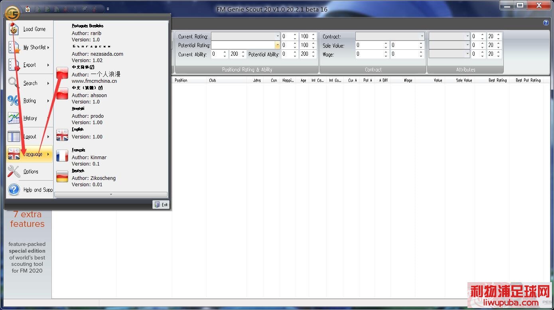Sort by the Club column header
The width and height of the screenshot is (554, 310).
coord(227,80)
